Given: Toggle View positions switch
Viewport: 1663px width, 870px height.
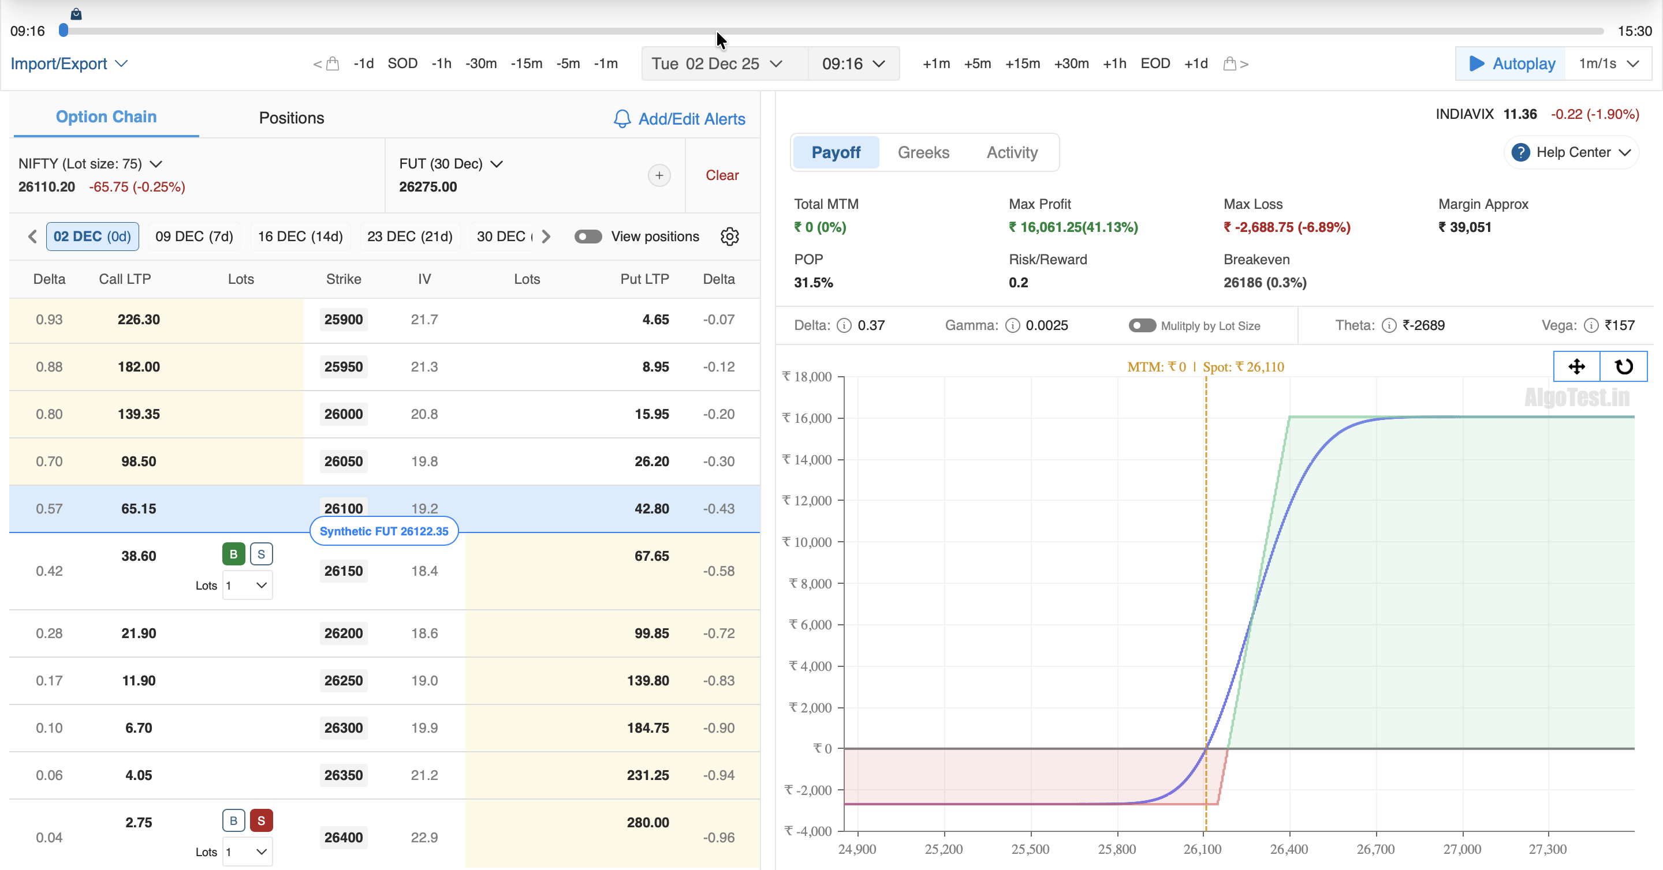Looking at the screenshot, I should [588, 237].
